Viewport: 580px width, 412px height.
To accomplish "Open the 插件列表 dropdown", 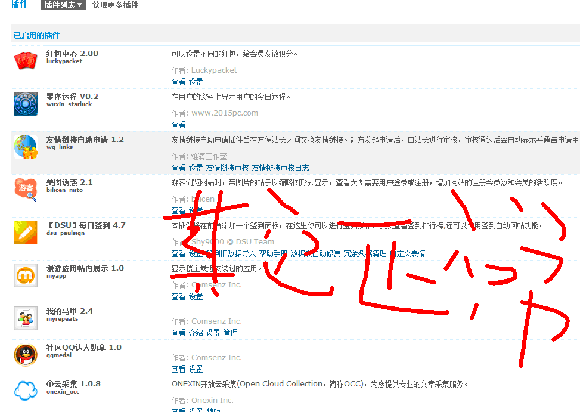I will coord(63,5).
